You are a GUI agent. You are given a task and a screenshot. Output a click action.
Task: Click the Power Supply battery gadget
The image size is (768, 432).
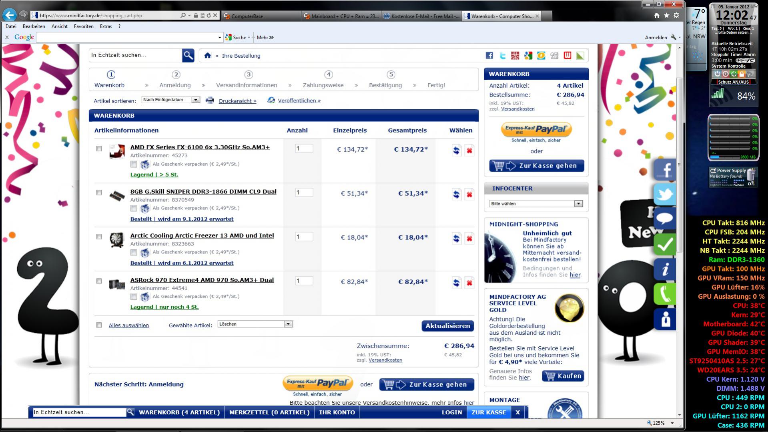point(733,177)
